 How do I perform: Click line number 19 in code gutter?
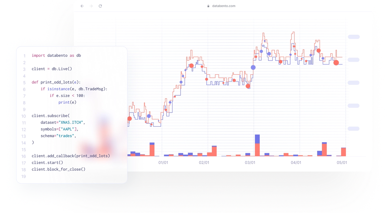(x=23, y=177)
